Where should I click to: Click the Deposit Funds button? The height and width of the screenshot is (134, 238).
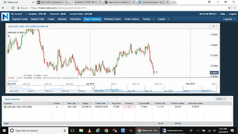tap(20, 19)
